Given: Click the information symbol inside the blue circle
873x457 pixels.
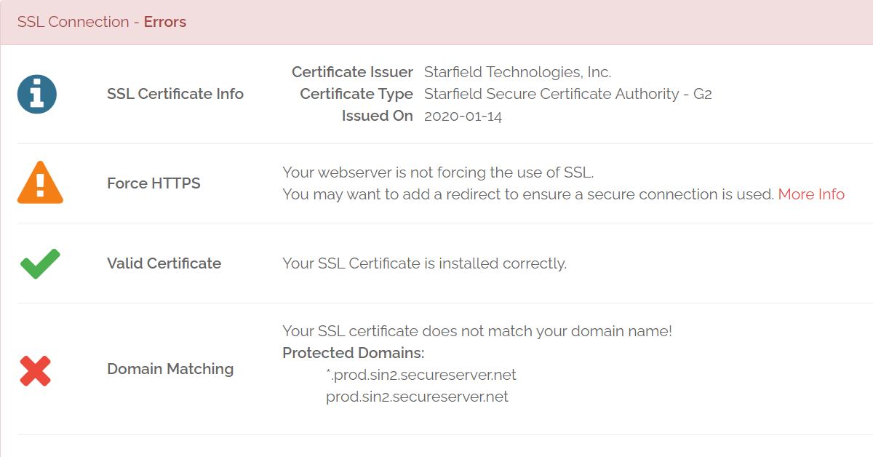Looking at the screenshot, I should tap(37, 94).
